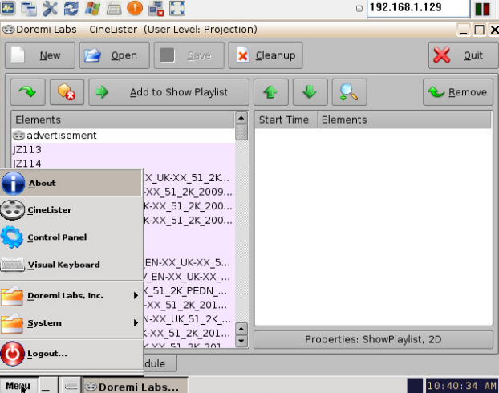Click the refresh arrows icon in the top toolbar
Image resolution: width=499 pixels, height=393 pixels.
pyautogui.click(x=71, y=8)
